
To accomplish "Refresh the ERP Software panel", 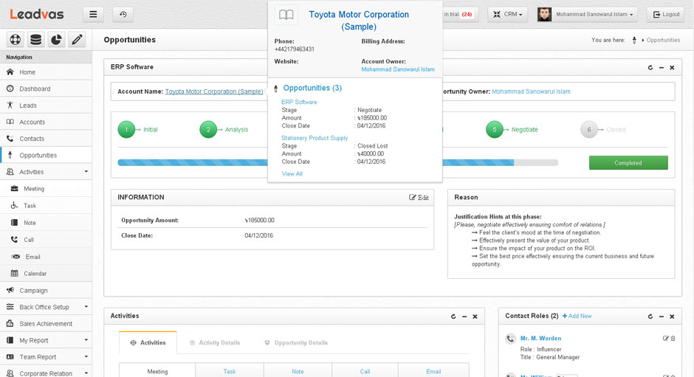I will pos(650,68).
